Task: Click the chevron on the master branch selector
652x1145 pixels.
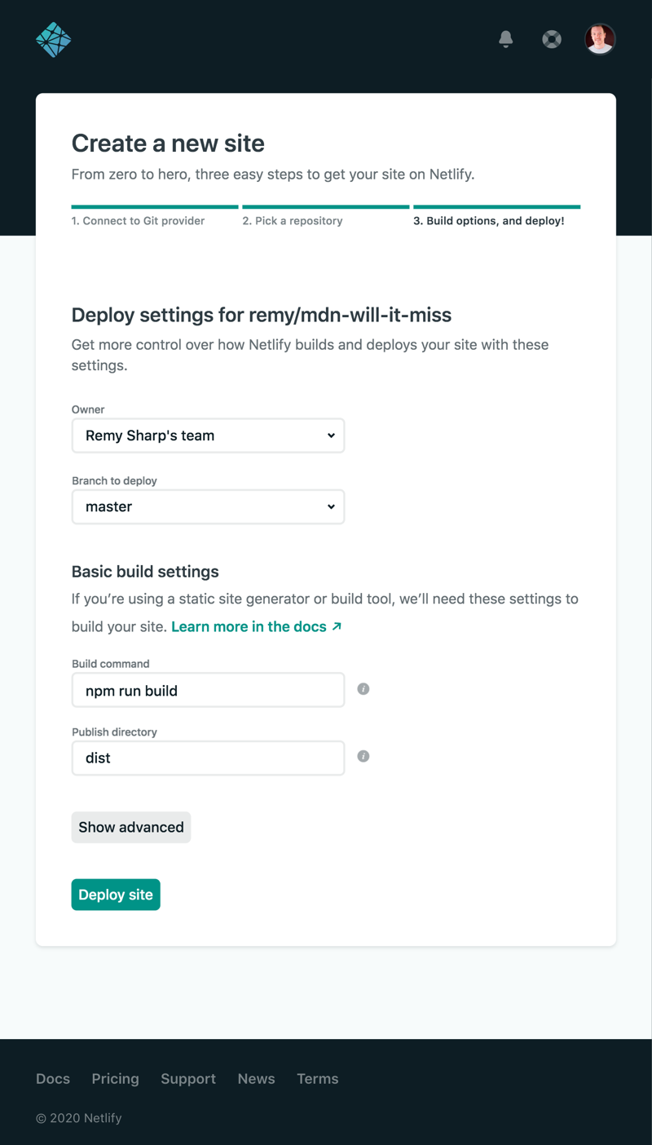Action: click(x=332, y=506)
